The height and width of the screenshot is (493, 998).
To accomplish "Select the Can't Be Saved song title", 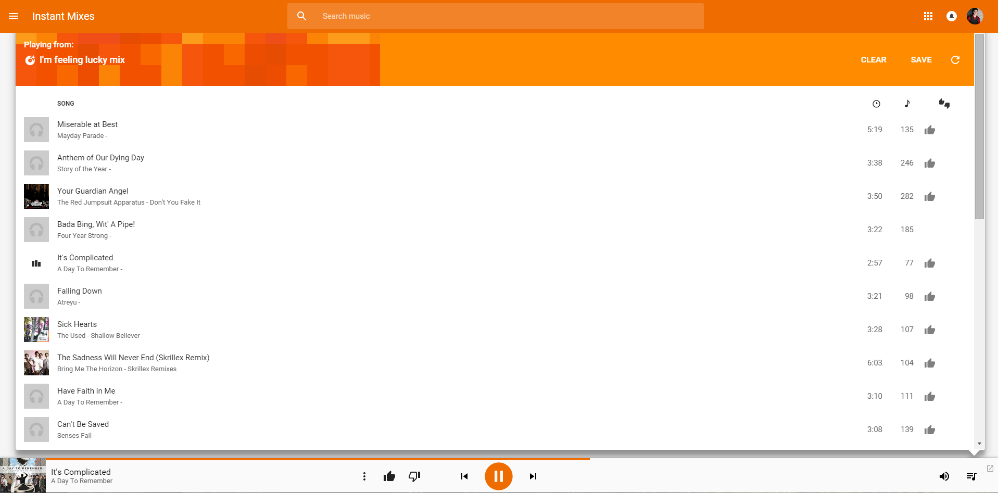I will point(83,424).
